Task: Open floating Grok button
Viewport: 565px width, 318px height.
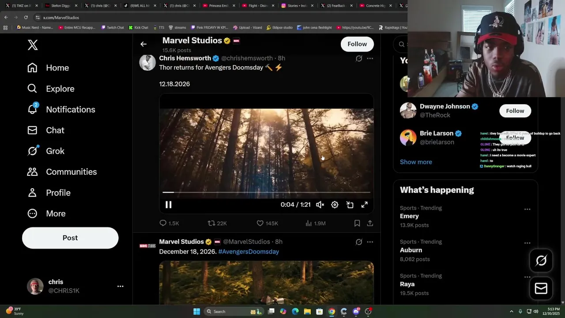Action: pos(541,261)
